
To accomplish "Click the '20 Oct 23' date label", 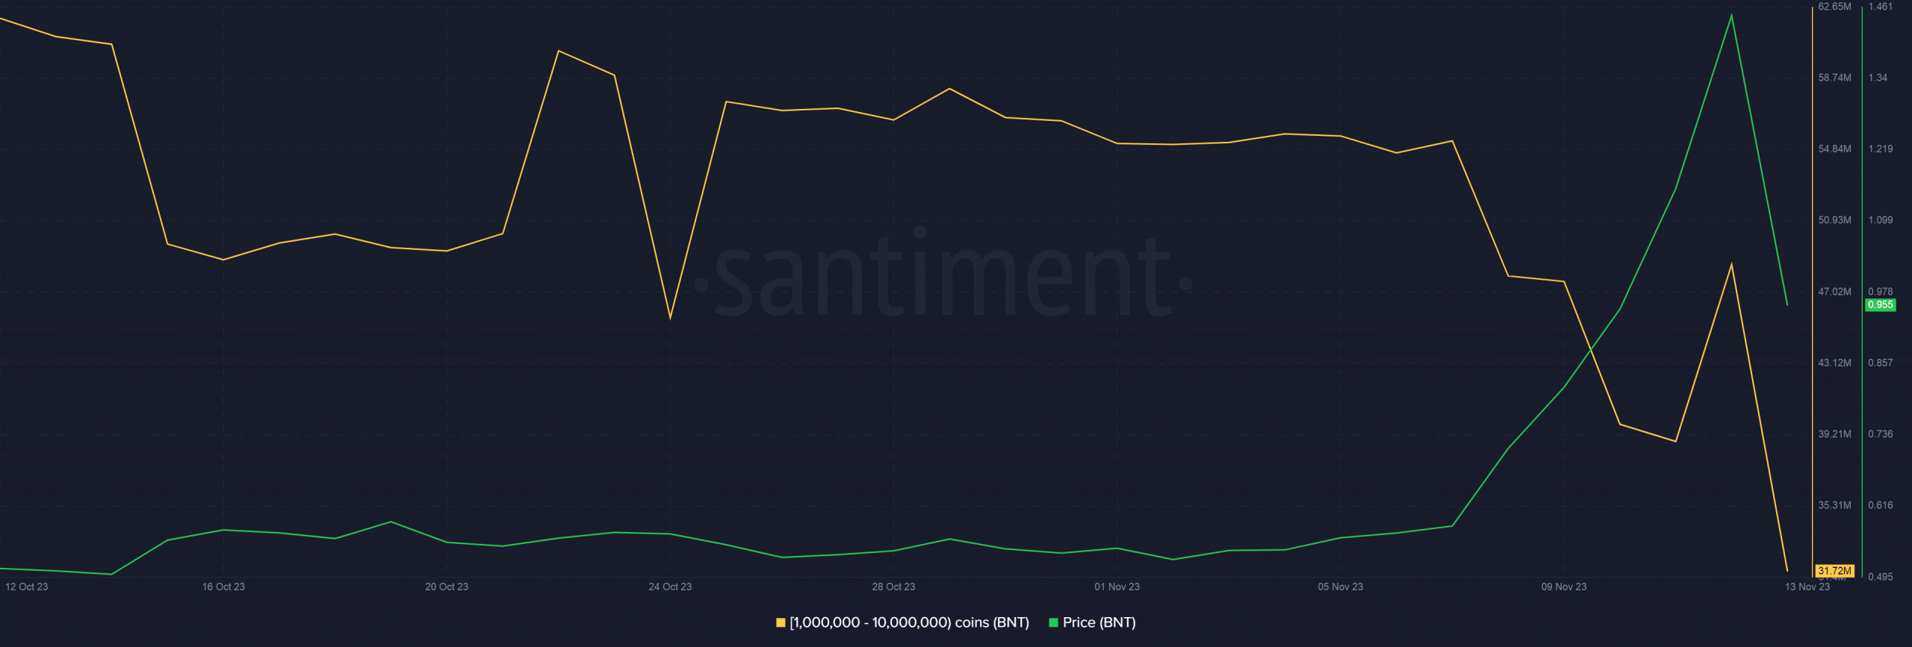I will [x=447, y=587].
